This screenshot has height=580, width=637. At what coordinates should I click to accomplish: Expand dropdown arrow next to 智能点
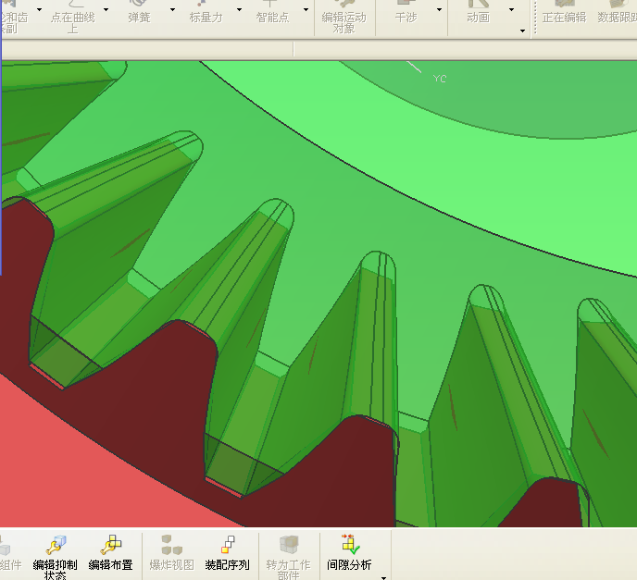tap(306, 9)
